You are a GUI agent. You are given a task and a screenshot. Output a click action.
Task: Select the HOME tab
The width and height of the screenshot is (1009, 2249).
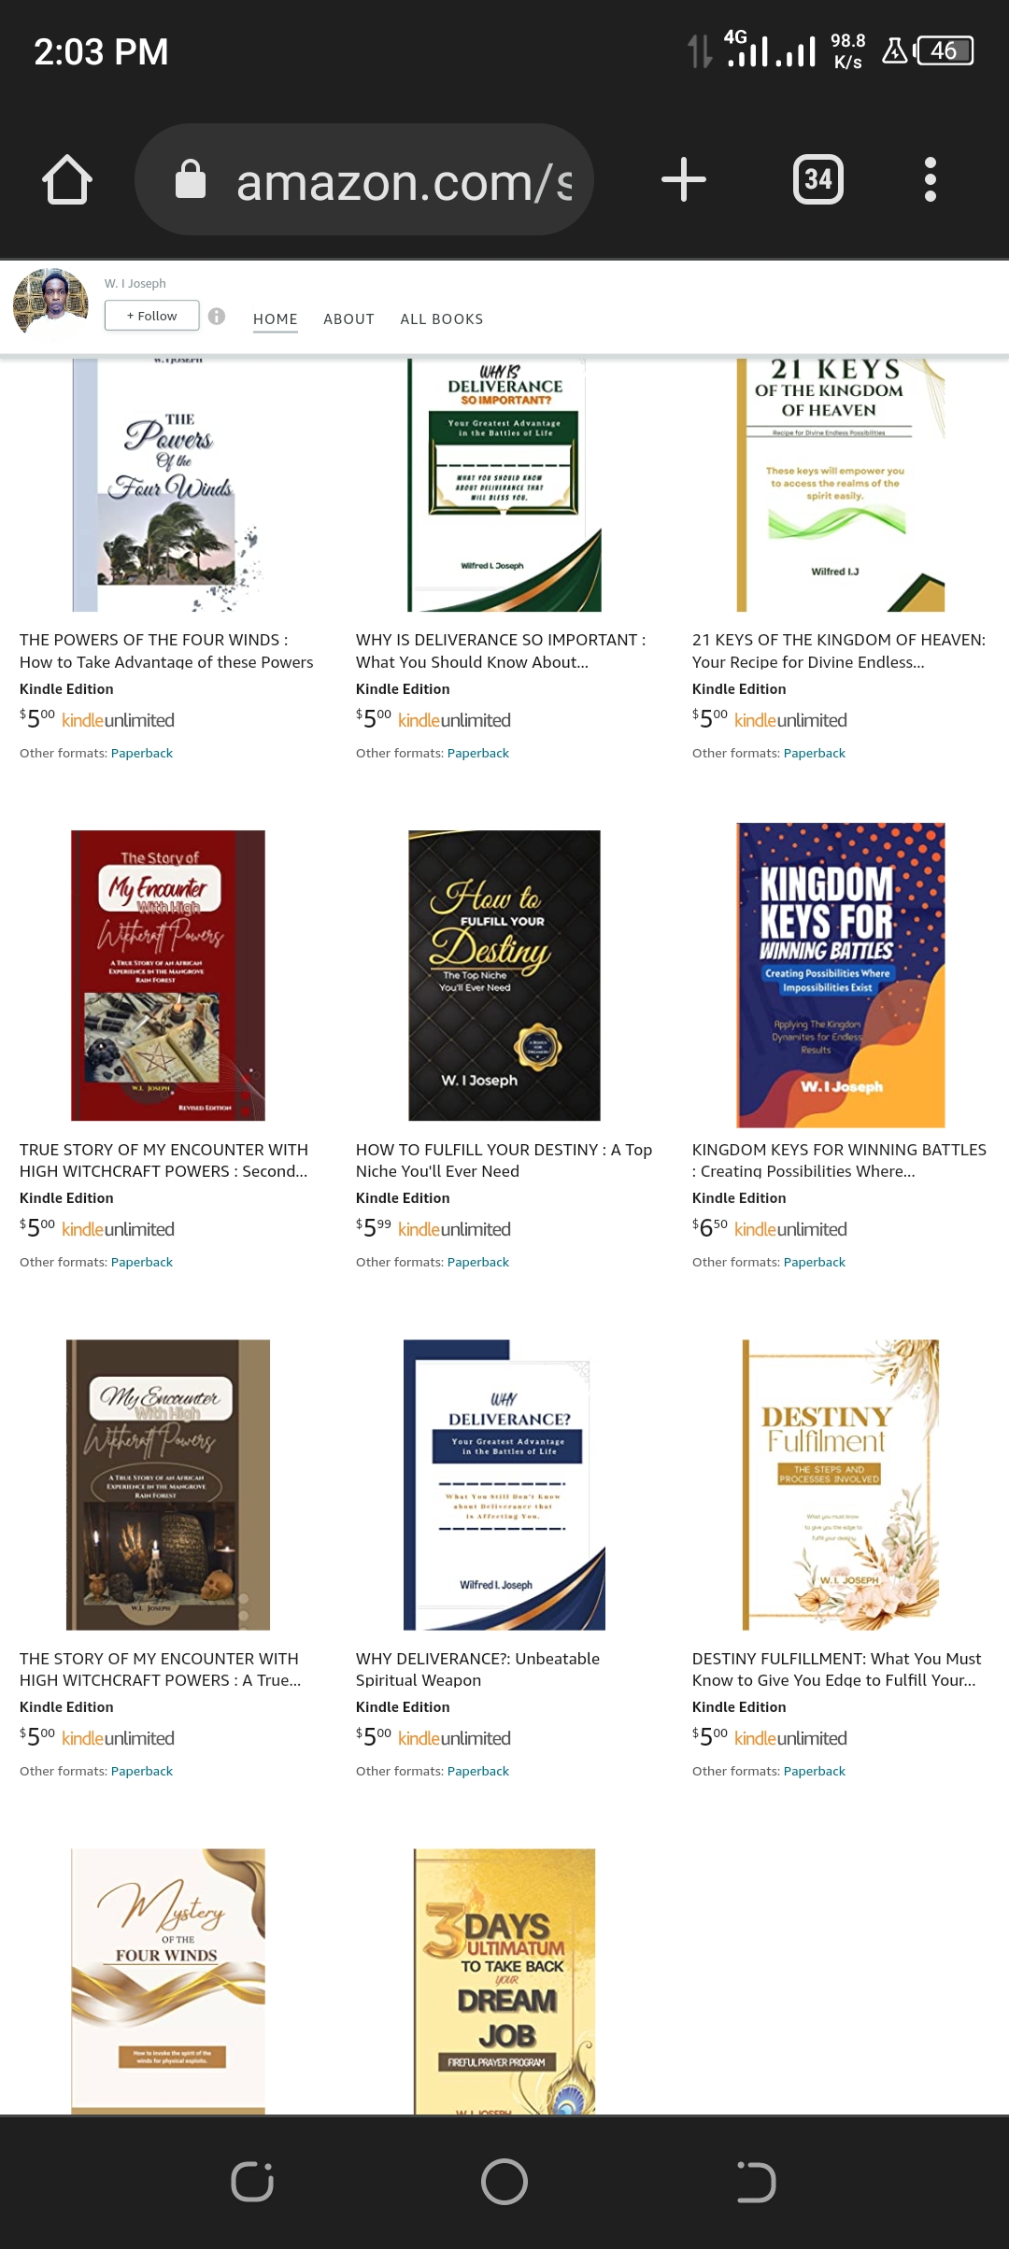[276, 319]
